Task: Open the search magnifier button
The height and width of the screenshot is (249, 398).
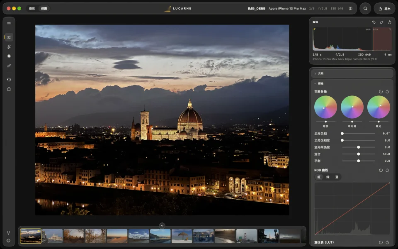Action: tap(365, 8)
